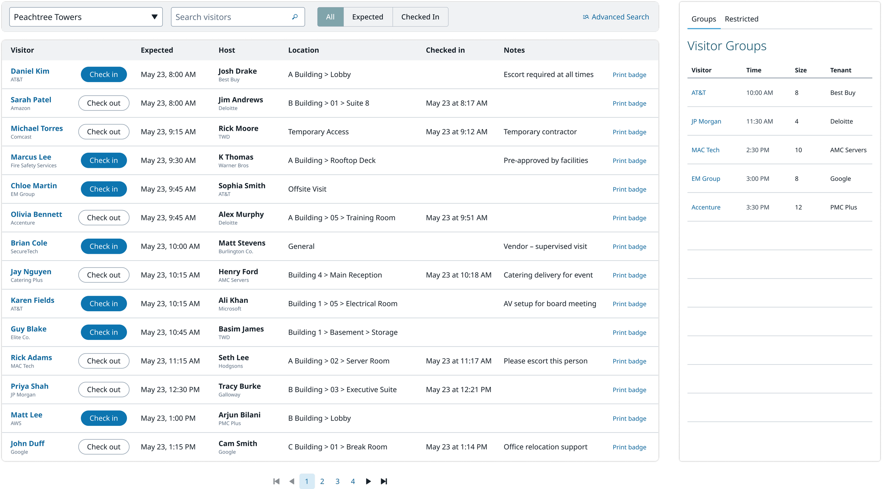
Task: Check in Daniel Kim
Action: pyautogui.click(x=103, y=74)
